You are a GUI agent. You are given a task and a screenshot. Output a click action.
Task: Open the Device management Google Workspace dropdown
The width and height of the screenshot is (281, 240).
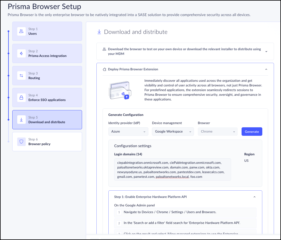click(173, 131)
